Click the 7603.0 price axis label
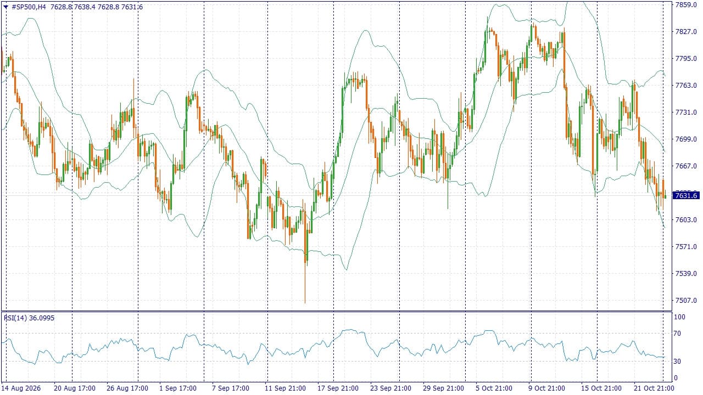703x395 pixels. (685, 219)
